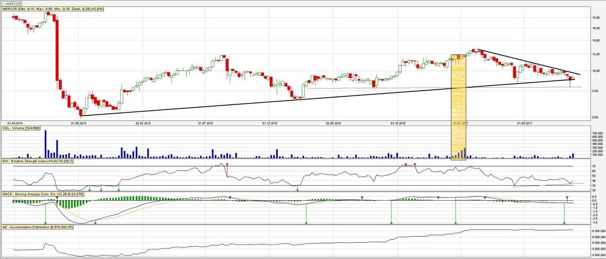606x259 pixels.
Task: Click the tallest volume bar in VOL panel
Action: 45,144
